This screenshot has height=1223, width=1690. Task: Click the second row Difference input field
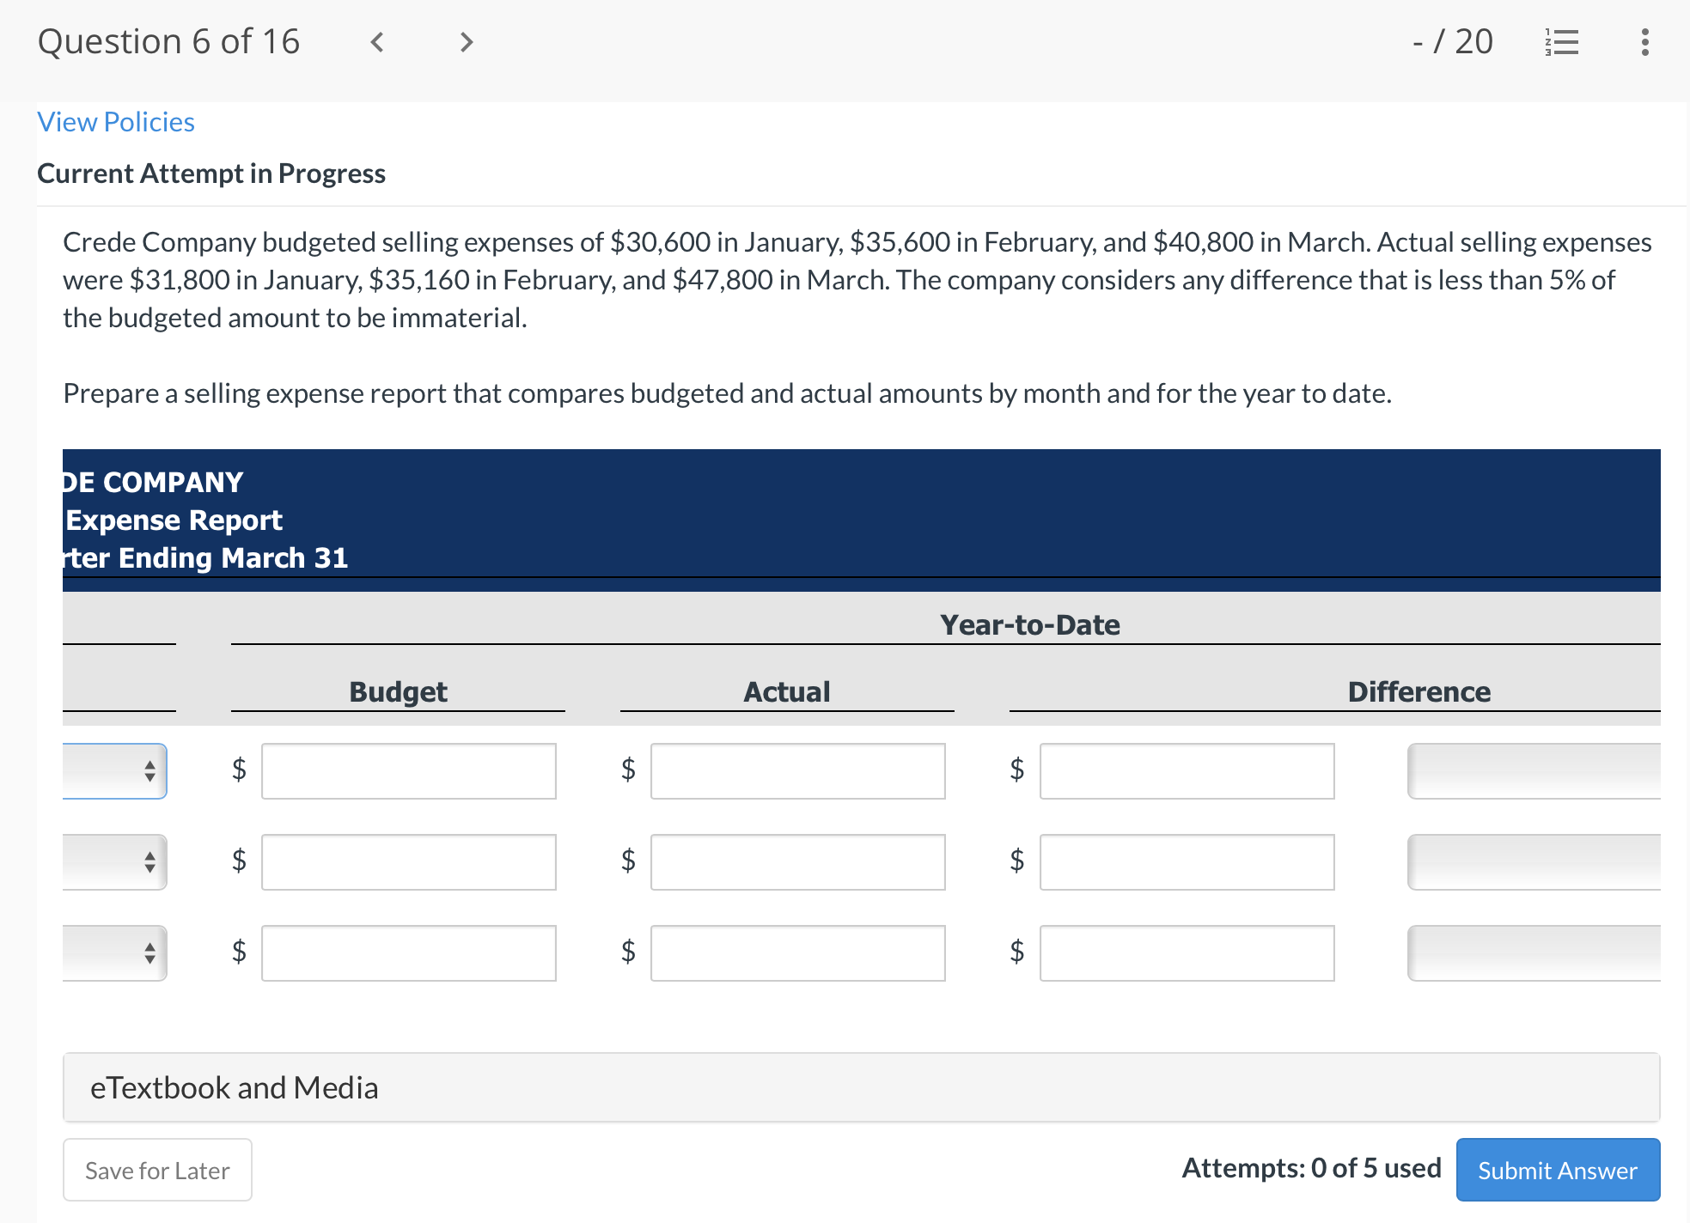tap(1186, 862)
